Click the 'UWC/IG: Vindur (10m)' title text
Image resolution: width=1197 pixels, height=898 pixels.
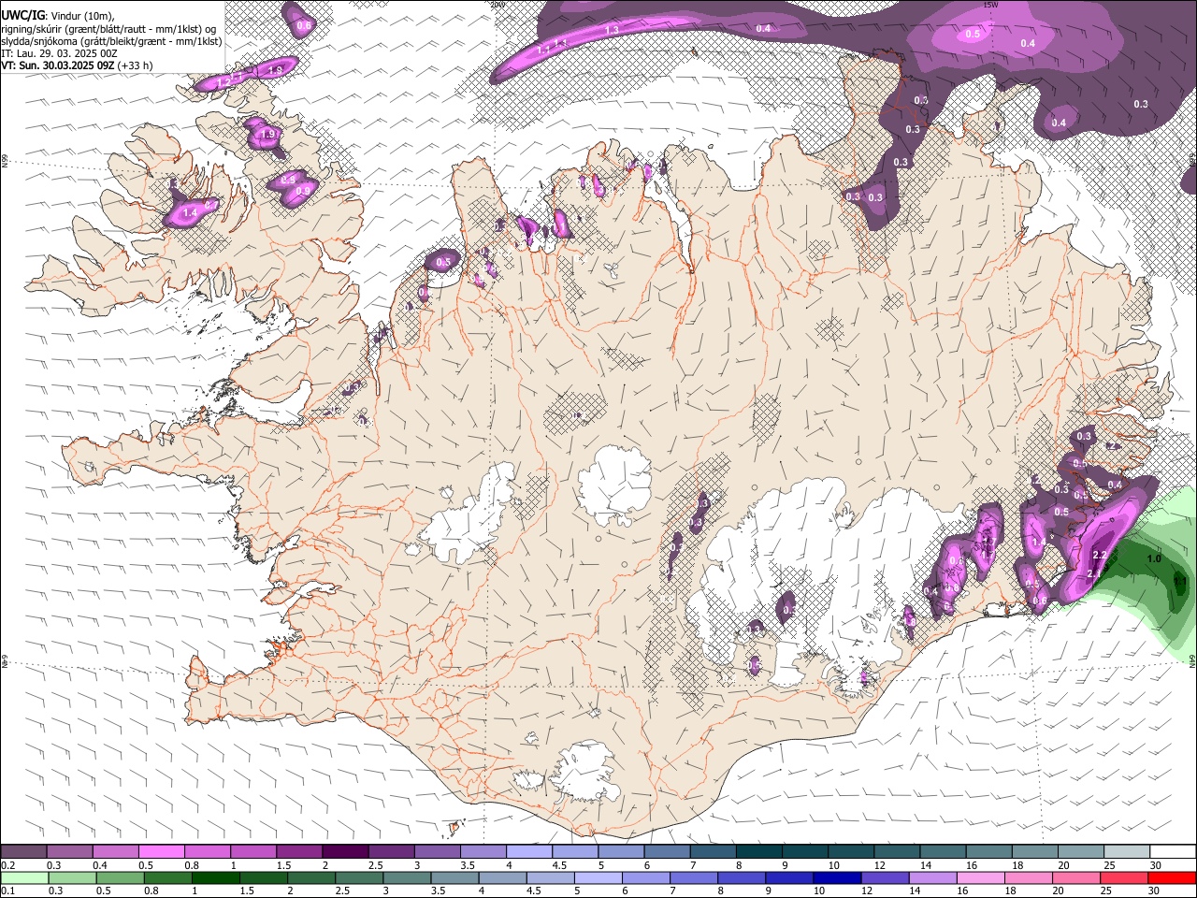(x=57, y=16)
